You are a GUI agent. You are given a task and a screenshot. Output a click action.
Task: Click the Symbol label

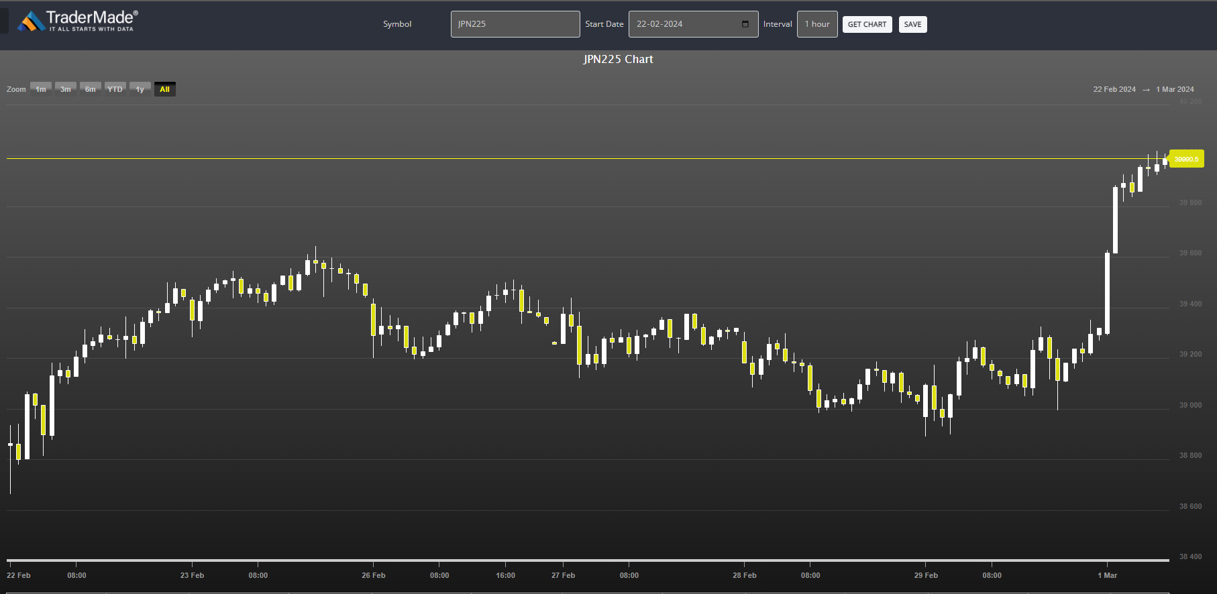(x=397, y=24)
